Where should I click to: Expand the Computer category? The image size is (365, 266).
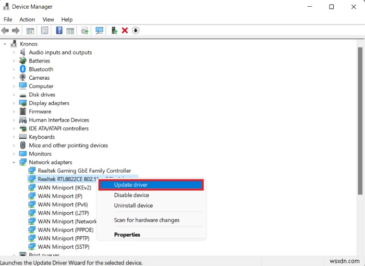click(14, 86)
